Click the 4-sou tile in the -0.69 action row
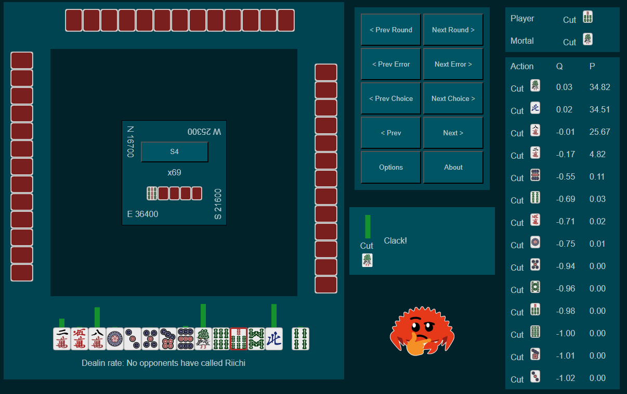The image size is (627, 394). coord(535,198)
